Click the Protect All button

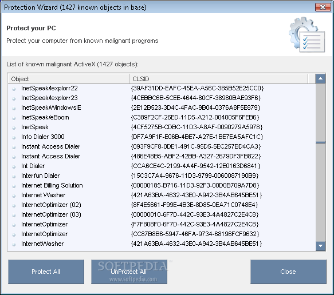(x=46, y=272)
